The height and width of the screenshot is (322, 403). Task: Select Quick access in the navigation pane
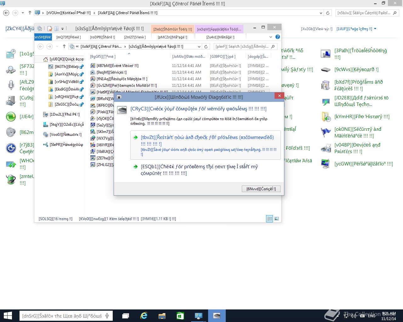63,59
